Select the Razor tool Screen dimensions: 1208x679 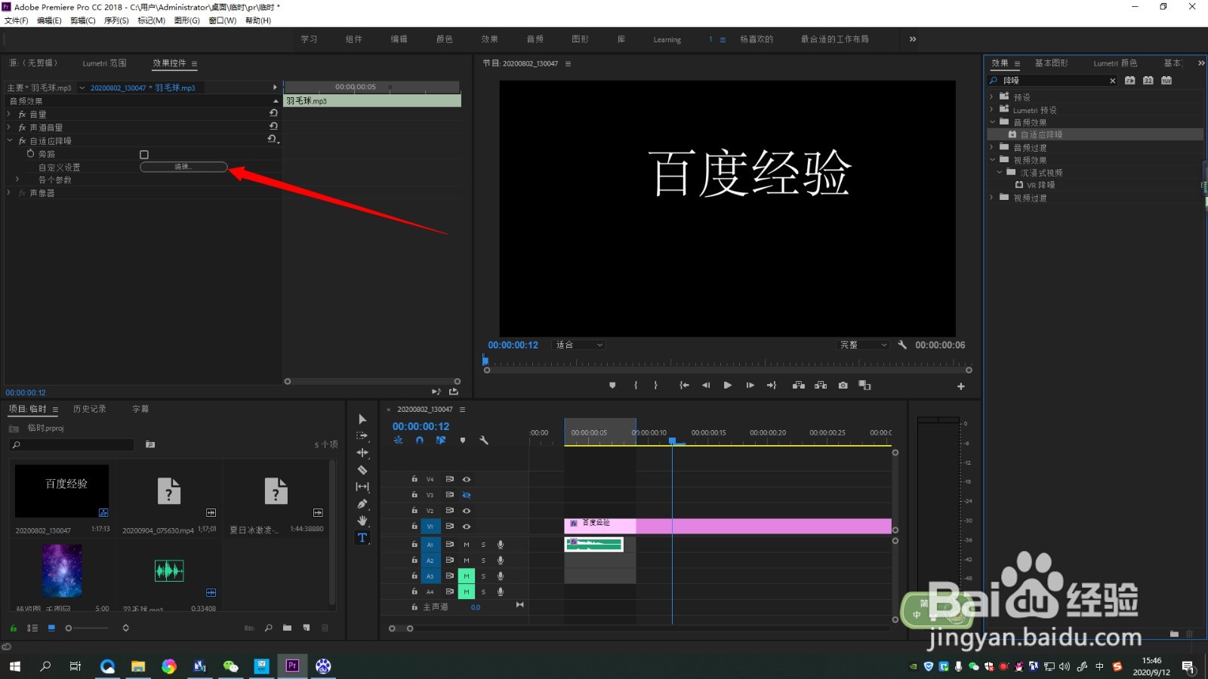[x=362, y=469]
